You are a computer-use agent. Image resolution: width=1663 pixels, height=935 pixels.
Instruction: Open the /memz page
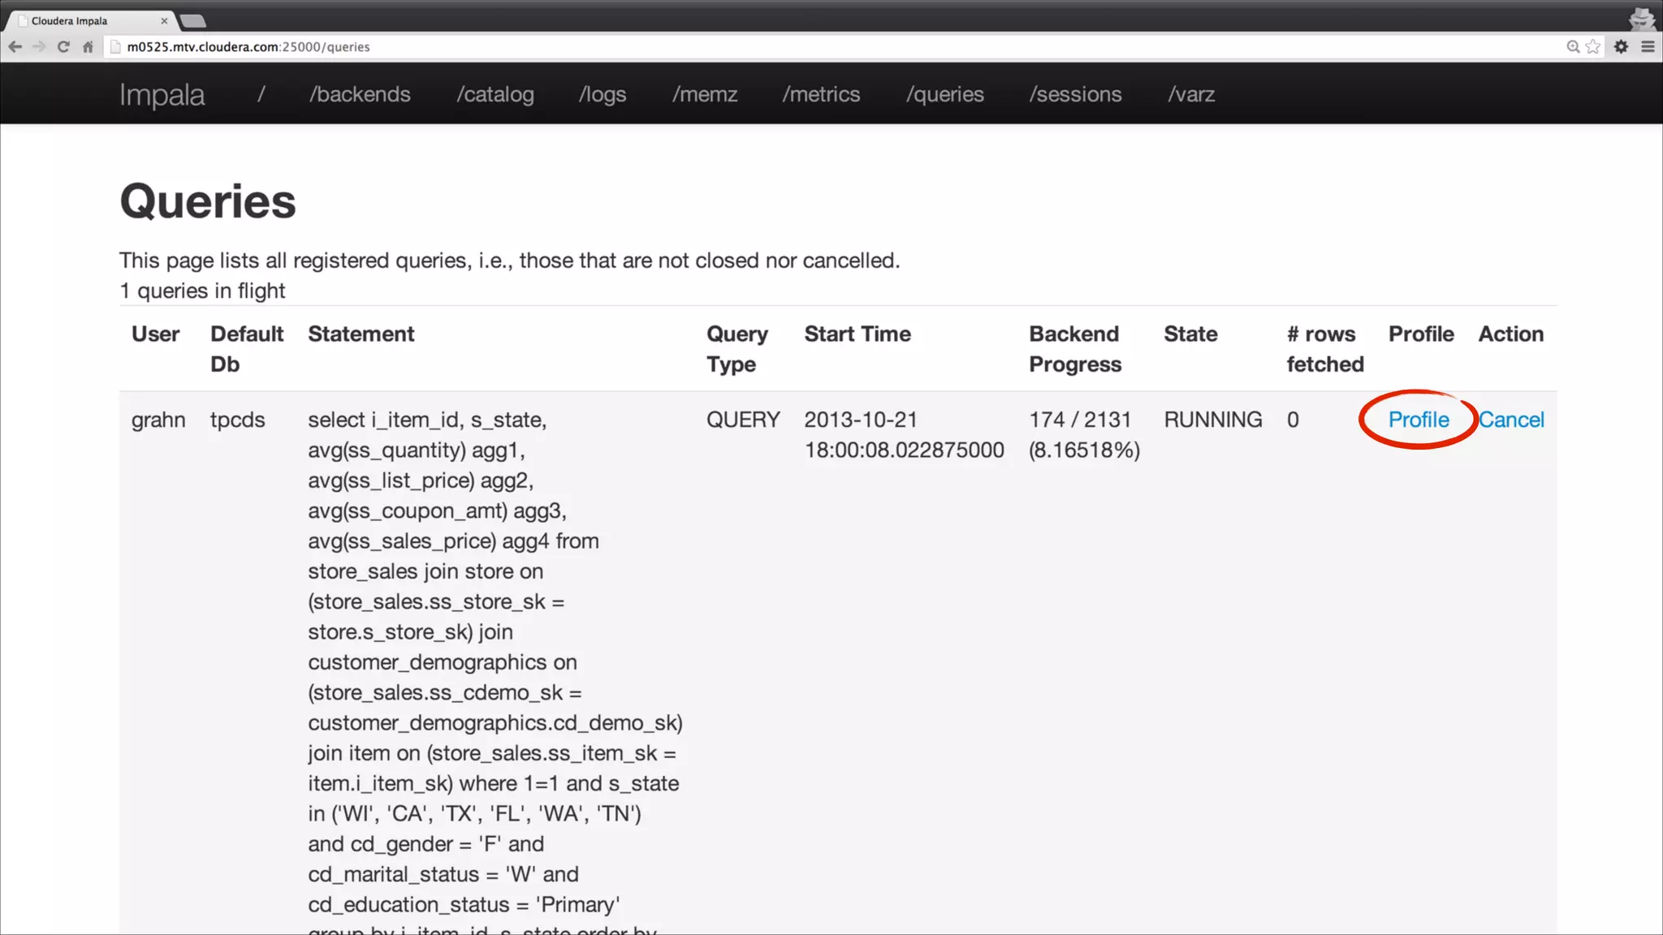click(704, 94)
